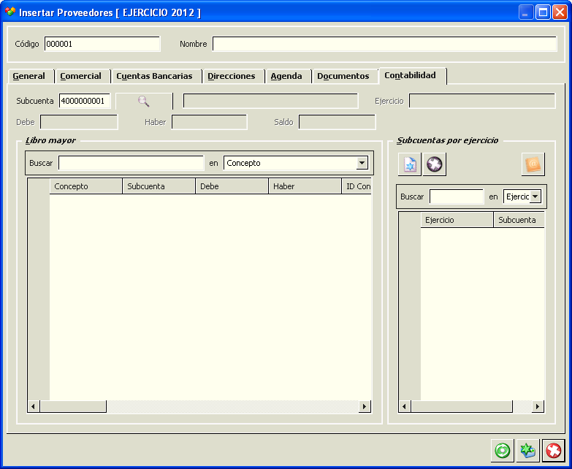Click the Haber column header
This screenshot has width=572, height=469.
click(x=305, y=186)
